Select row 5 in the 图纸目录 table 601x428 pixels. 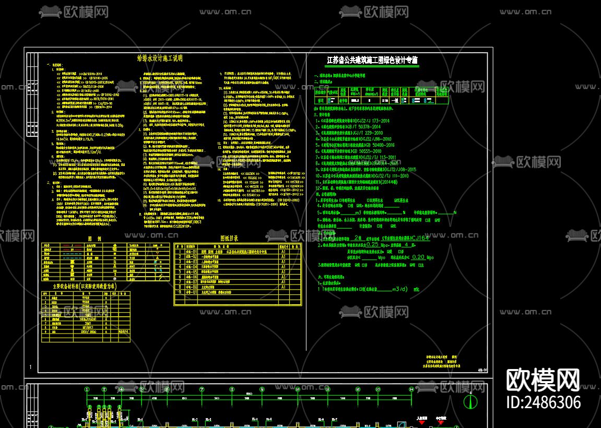[238, 271]
